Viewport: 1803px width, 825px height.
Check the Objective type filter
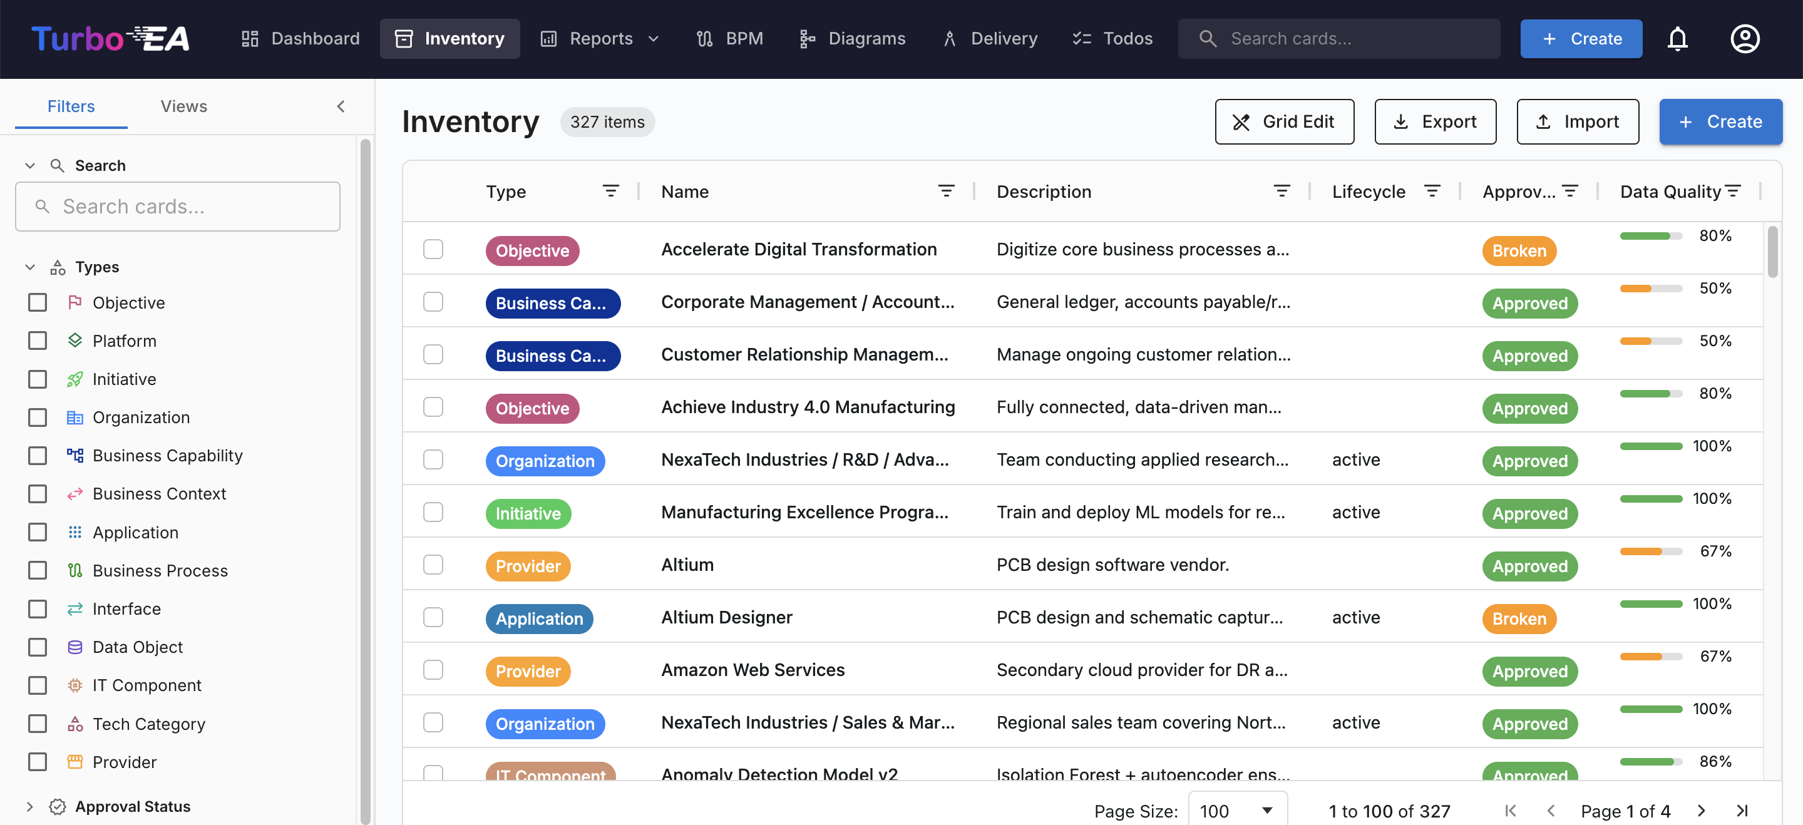tap(37, 302)
